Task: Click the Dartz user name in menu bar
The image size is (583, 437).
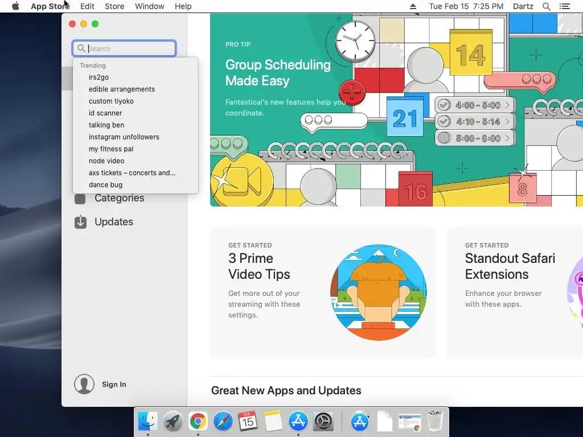Action: (523, 6)
